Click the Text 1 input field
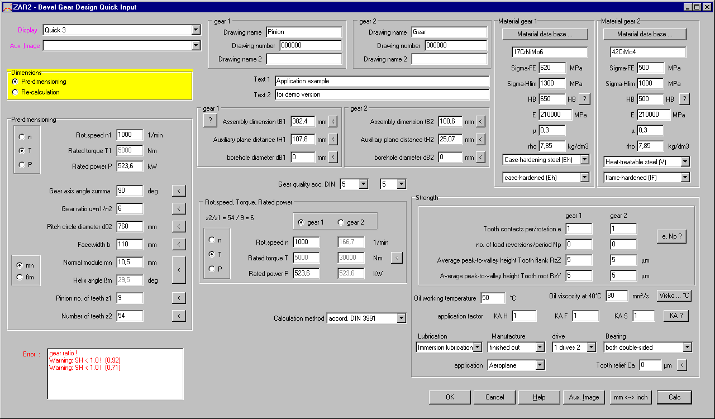 [x=382, y=81]
